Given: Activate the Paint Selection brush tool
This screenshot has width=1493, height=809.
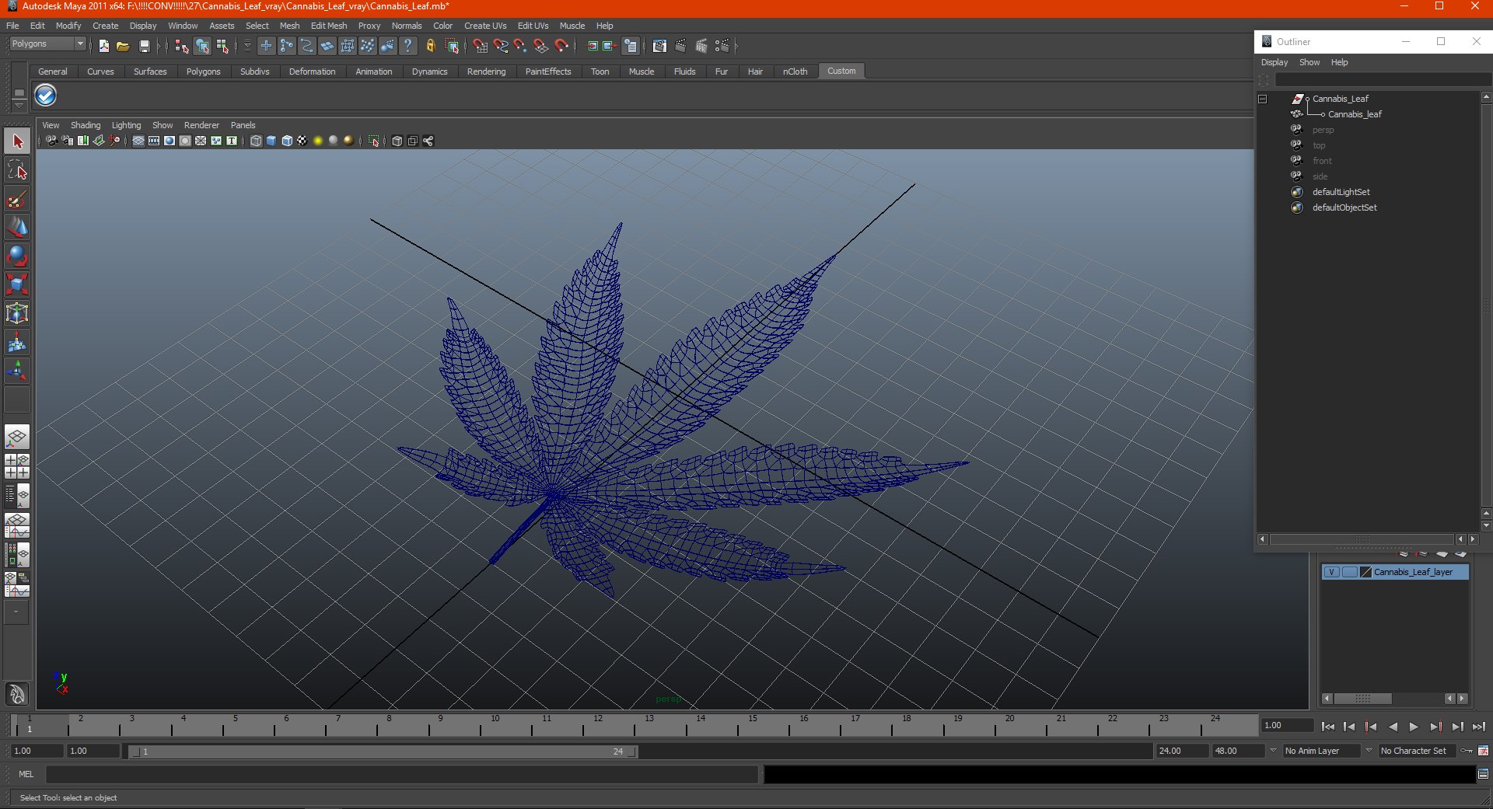Looking at the screenshot, I should (17, 199).
